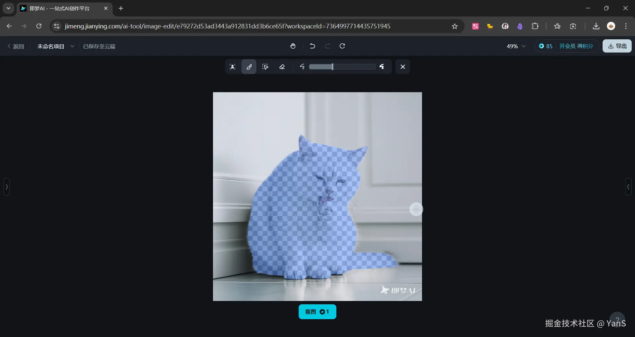Viewport: 635px width, 337px height.
Task: Click the site info icon in address bar
Action: pos(57,26)
